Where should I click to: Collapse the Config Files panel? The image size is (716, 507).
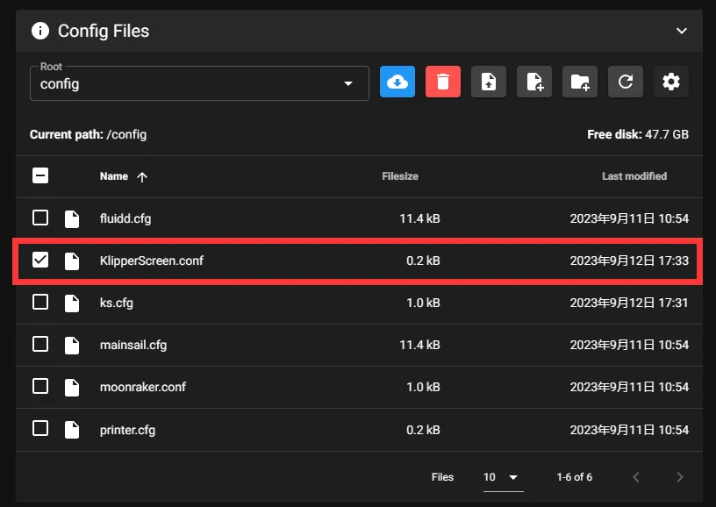click(x=681, y=31)
